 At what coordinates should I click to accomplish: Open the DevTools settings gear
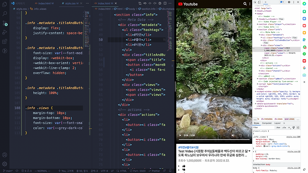click(x=289, y=2)
